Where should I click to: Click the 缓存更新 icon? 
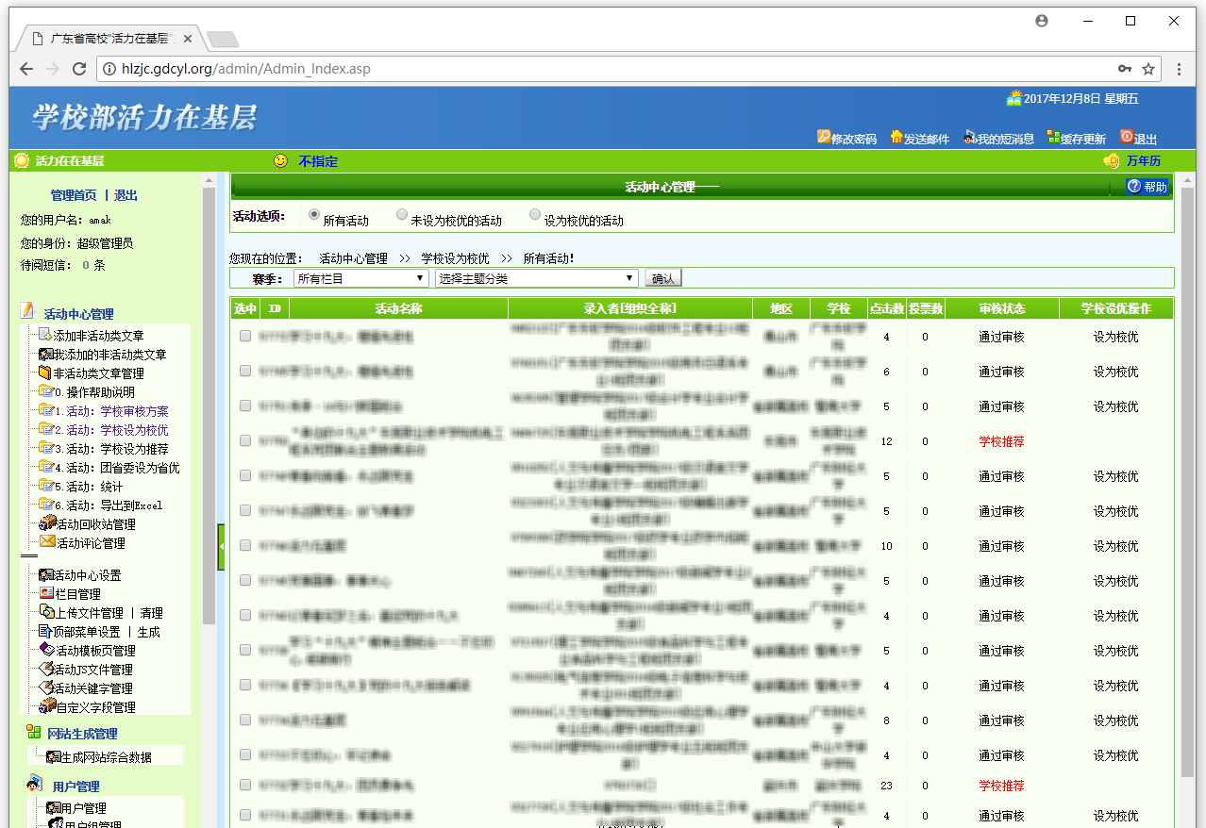1053,138
